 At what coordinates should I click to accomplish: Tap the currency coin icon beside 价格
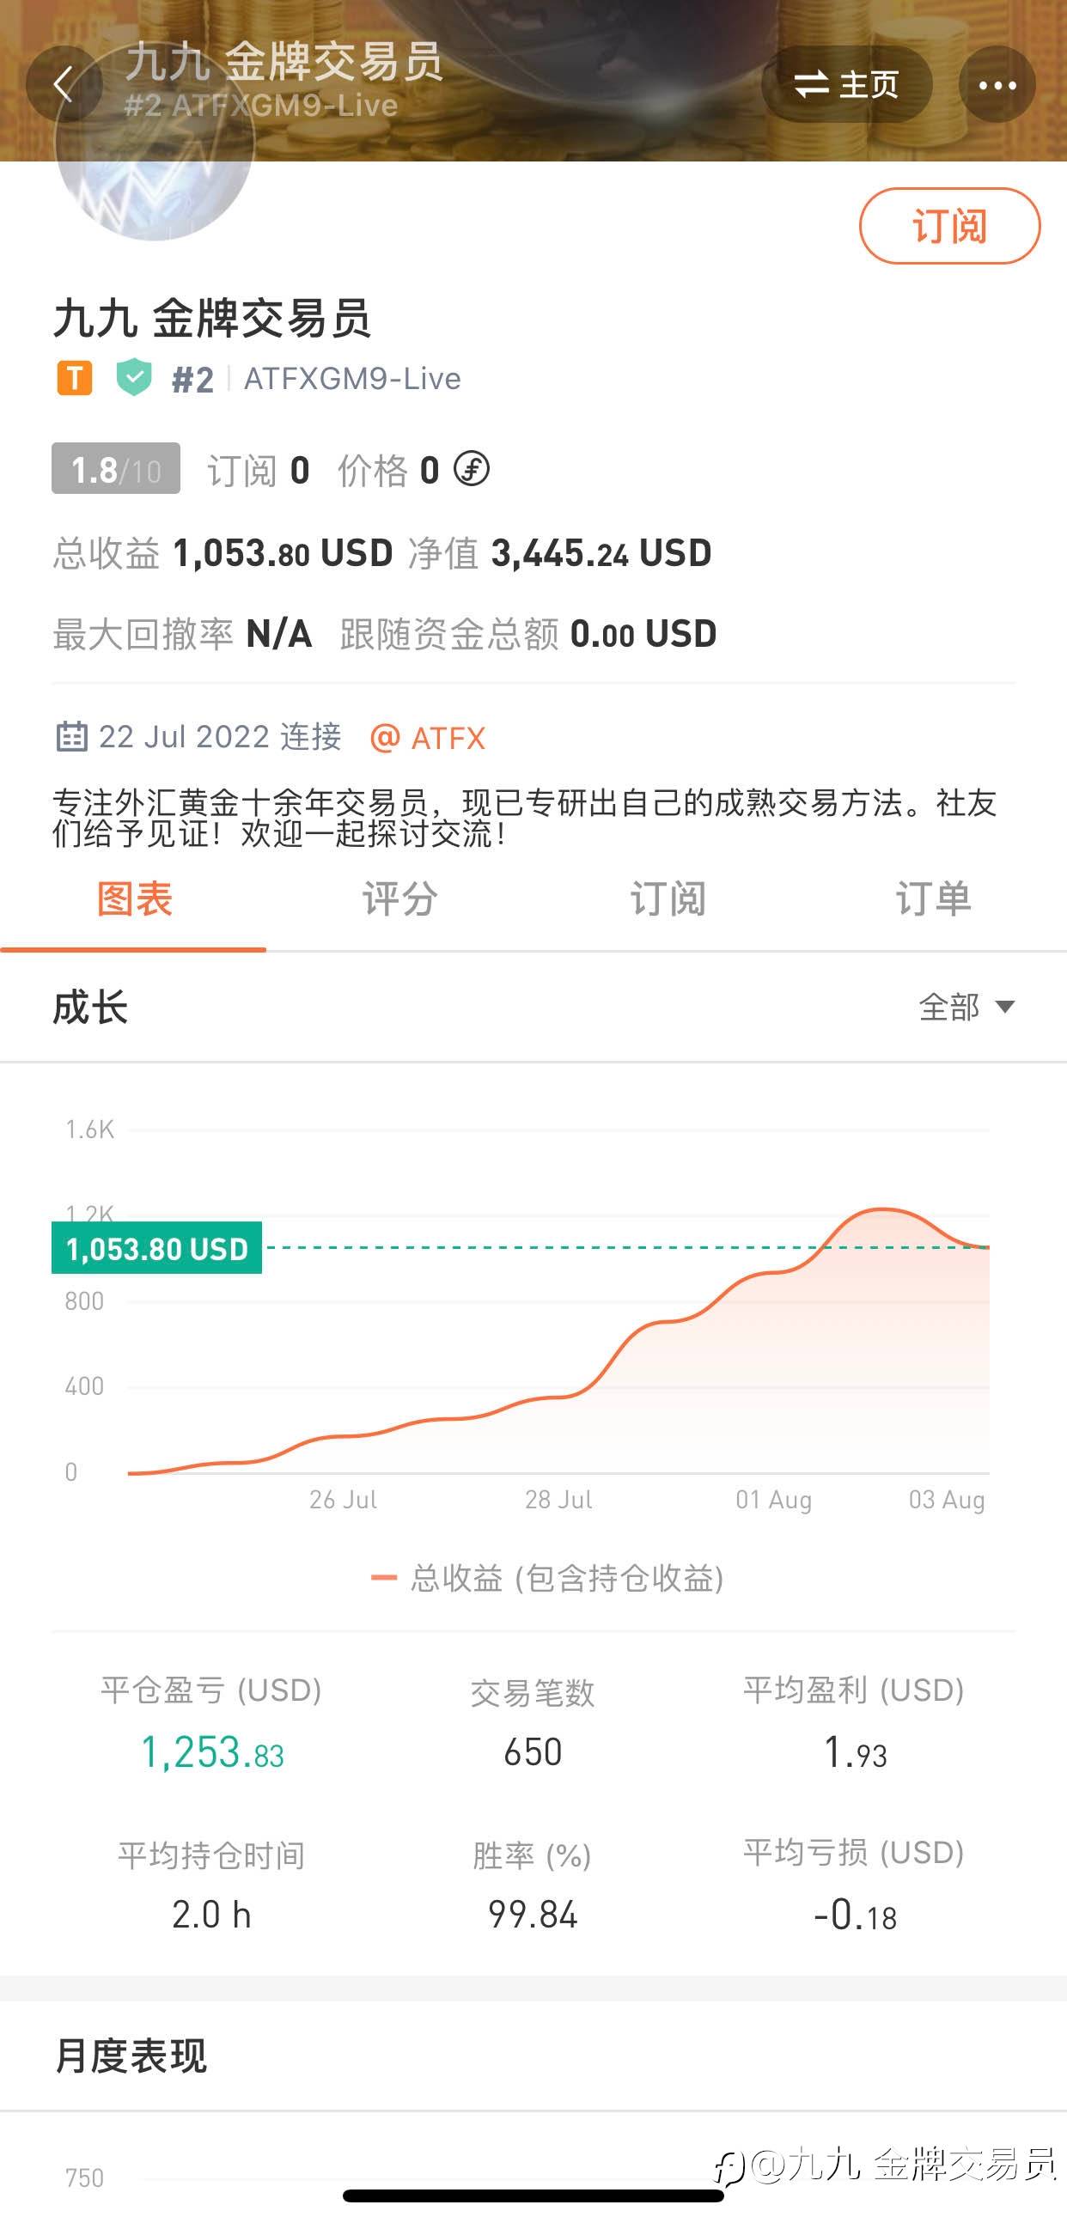point(472,469)
